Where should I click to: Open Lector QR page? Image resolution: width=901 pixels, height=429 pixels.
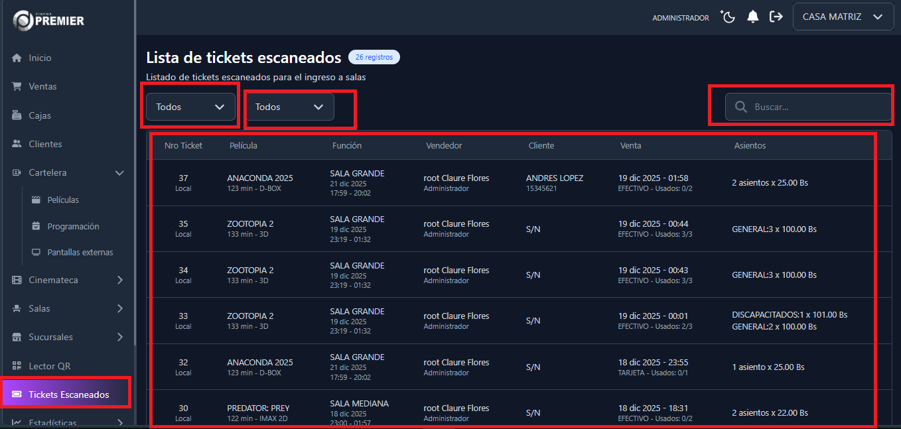click(x=49, y=366)
